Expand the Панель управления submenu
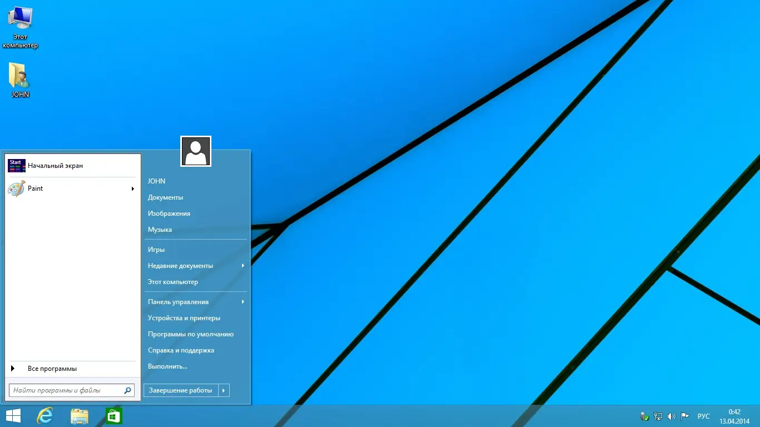Screen dimensions: 760x427 (243, 302)
